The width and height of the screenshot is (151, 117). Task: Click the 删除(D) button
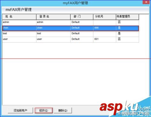(63, 110)
